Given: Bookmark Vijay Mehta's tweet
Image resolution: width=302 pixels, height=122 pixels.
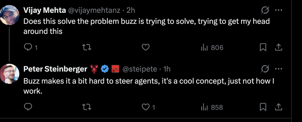Looking at the screenshot, I should click(x=263, y=47).
